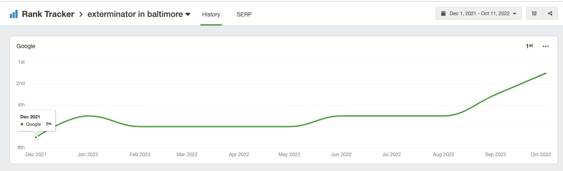Click the 2nd y-axis label
The width and height of the screenshot is (563, 171).
point(21,83)
